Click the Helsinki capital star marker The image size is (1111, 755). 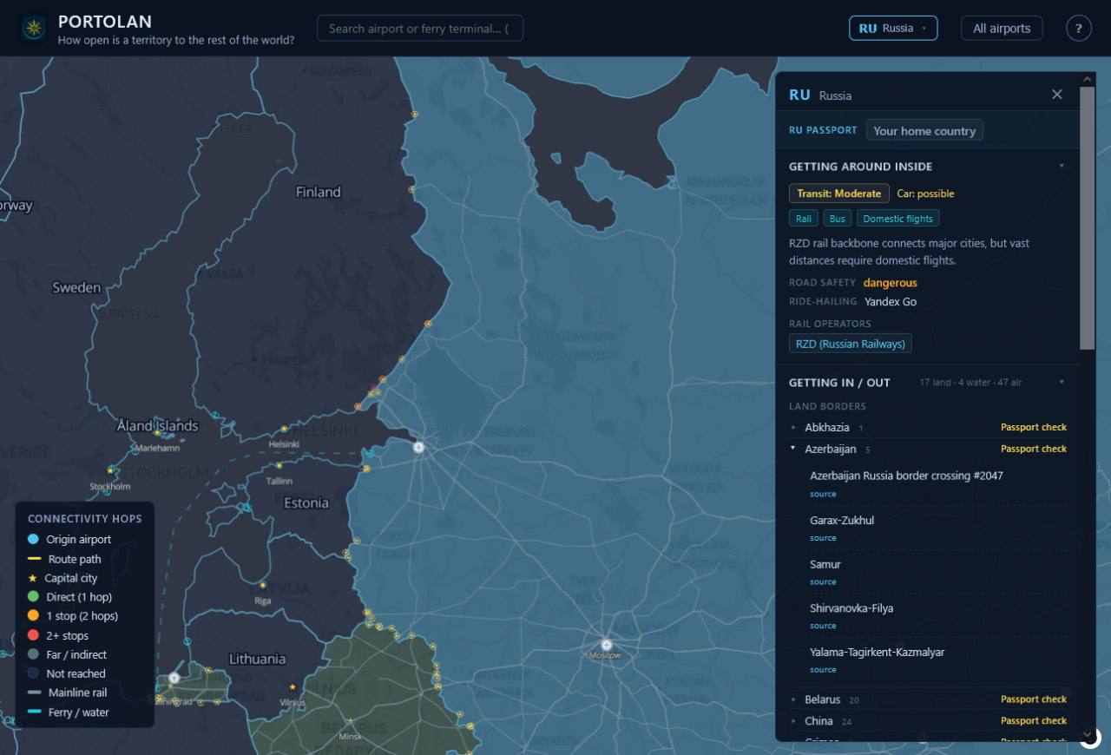(284, 430)
